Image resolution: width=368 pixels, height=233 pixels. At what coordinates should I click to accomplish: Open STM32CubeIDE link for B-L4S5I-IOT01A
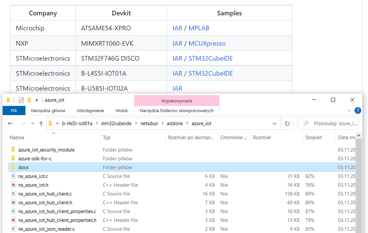pos(210,74)
